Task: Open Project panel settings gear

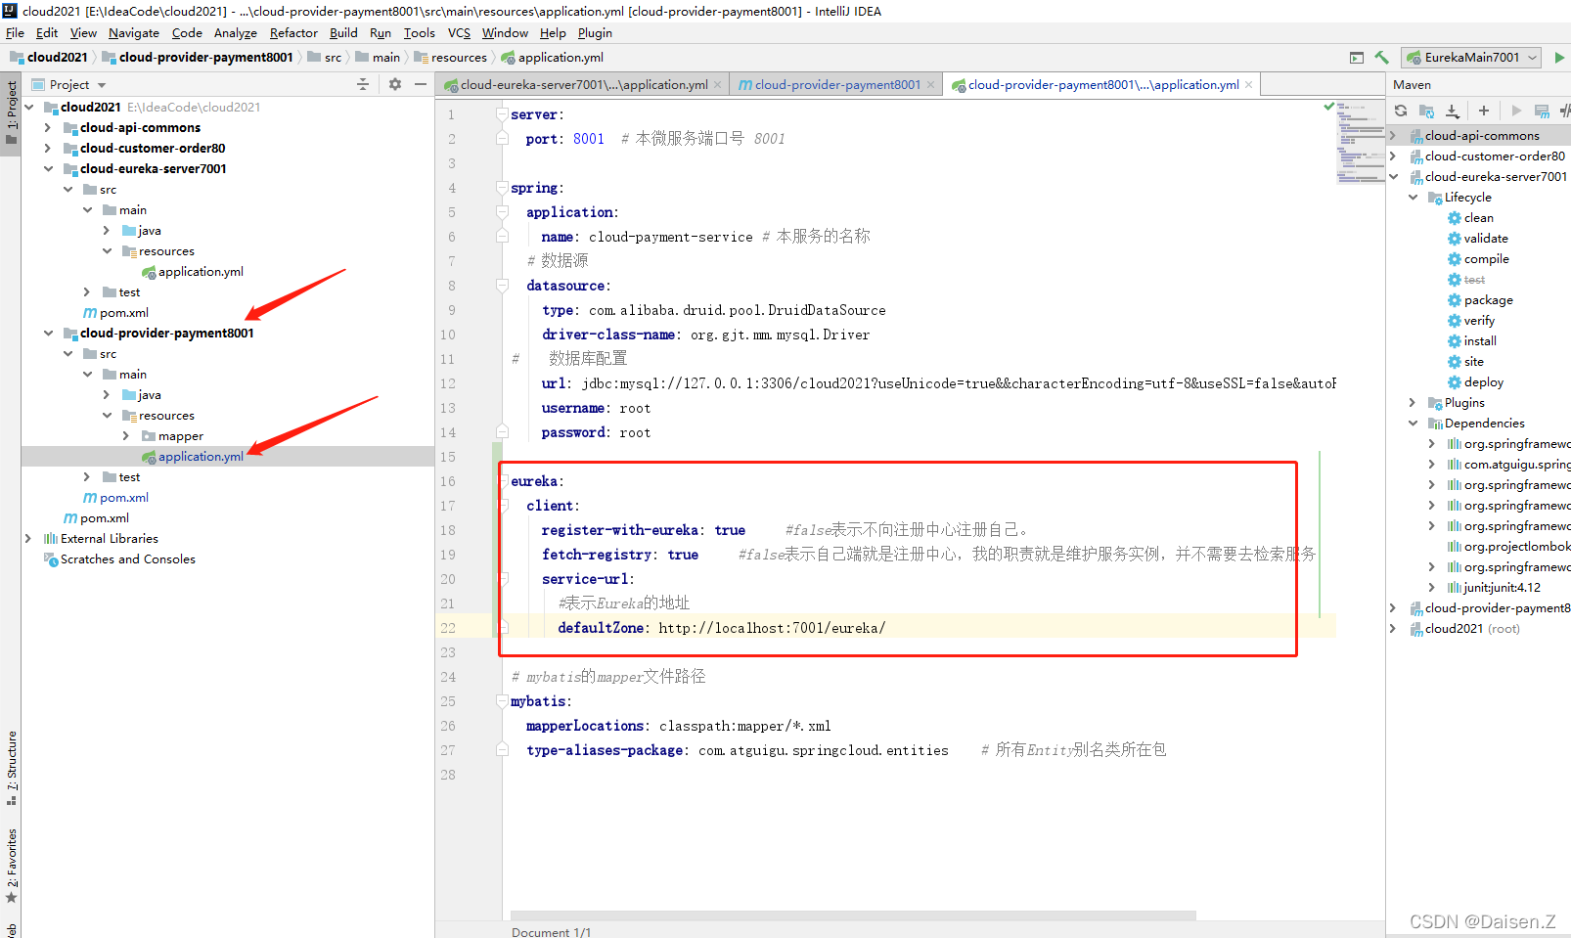Action: pyautogui.click(x=395, y=84)
